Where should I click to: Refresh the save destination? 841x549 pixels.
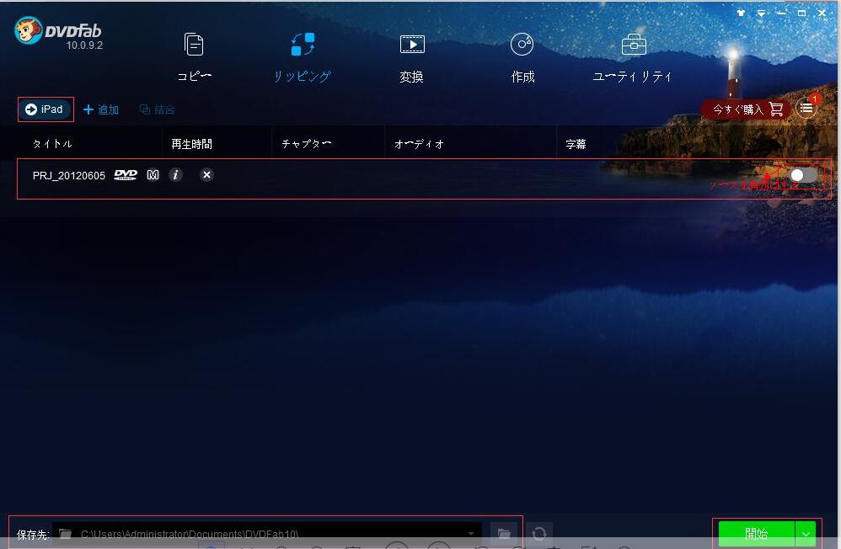point(539,534)
